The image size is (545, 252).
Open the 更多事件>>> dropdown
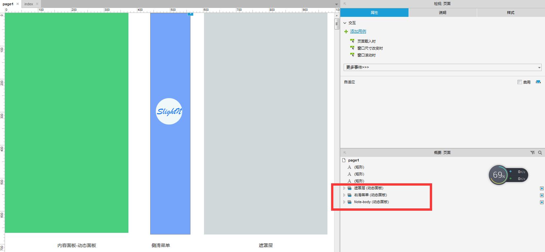(443, 67)
